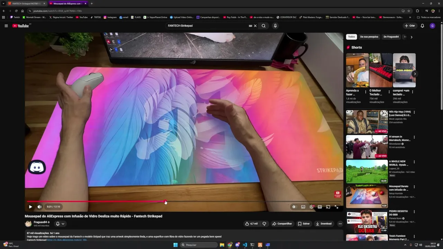Open options menu for O Melhor Teclado short
Screen dimensions: 443x249
[x=389, y=92]
